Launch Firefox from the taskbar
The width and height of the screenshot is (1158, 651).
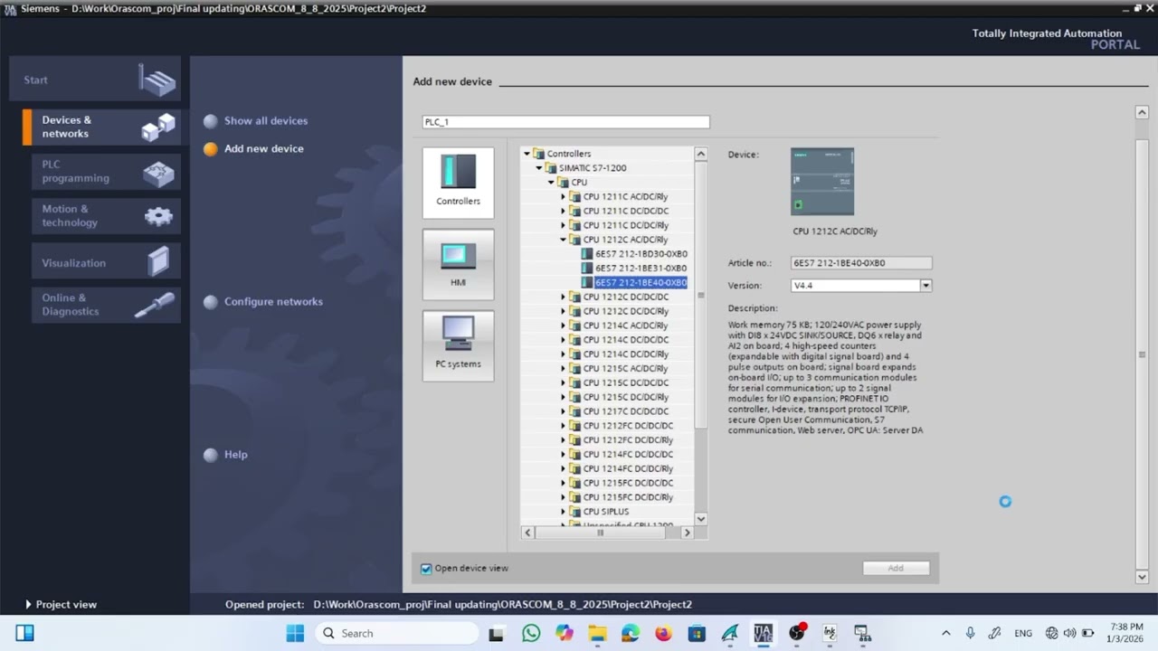coord(663,633)
